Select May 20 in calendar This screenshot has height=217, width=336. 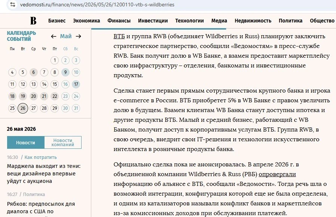(x=33, y=96)
